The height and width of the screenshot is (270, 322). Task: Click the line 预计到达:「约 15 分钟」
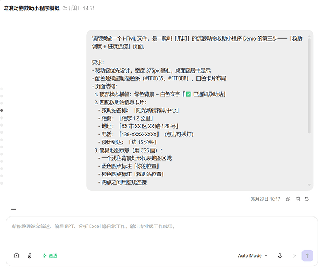pos(128,142)
